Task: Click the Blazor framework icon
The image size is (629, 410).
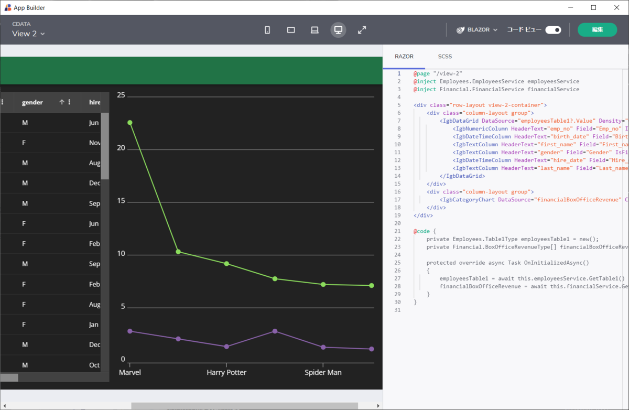Action: 460,30
